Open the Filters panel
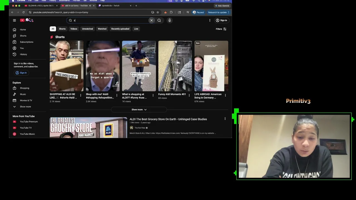 point(221,29)
